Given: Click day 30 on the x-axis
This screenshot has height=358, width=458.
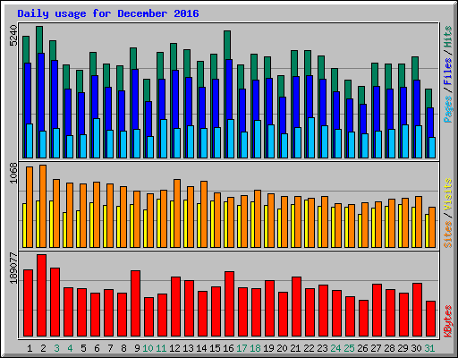Looking at the screenshot, I should (416, 348).
